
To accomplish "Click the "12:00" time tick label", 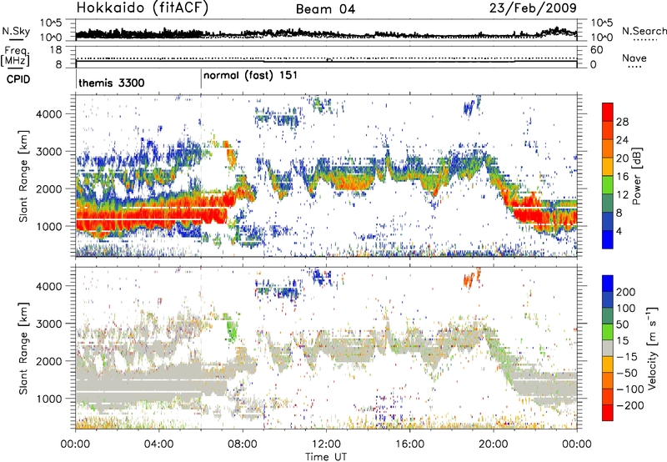I will coord(326,444).
